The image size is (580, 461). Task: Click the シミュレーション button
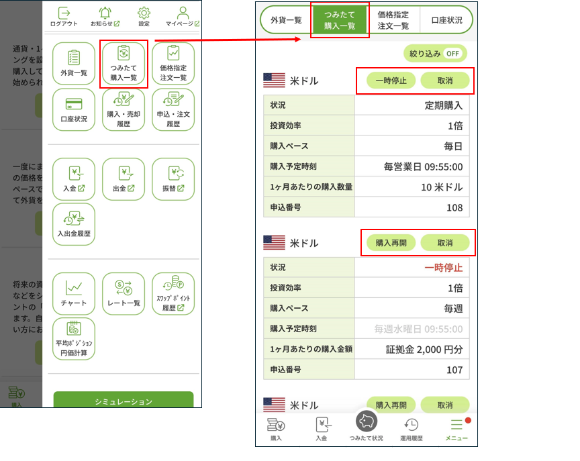(x=124, y=401)
